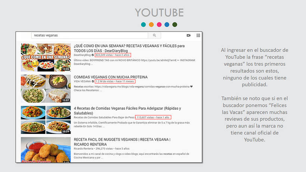
Task: Click the '113,607 vistas • hace 1 año' text
Action: coord(153,118)
